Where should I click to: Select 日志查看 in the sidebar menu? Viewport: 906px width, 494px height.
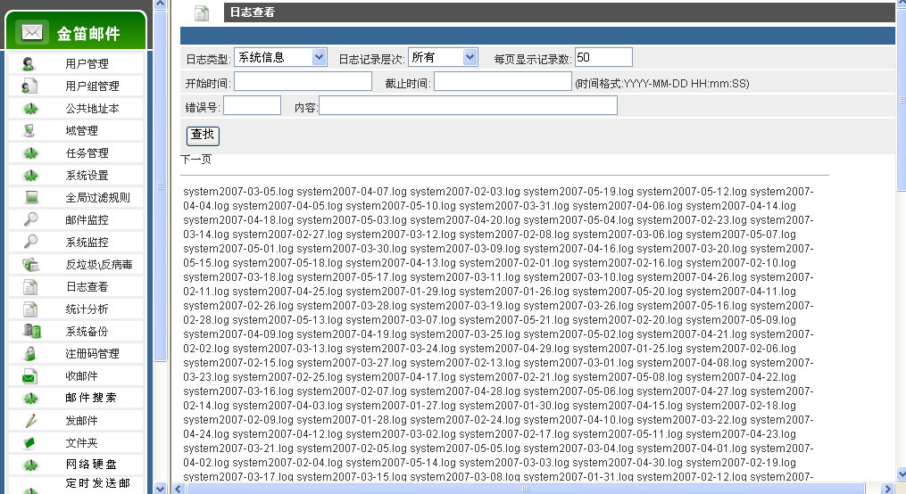[x=87, y=287]
